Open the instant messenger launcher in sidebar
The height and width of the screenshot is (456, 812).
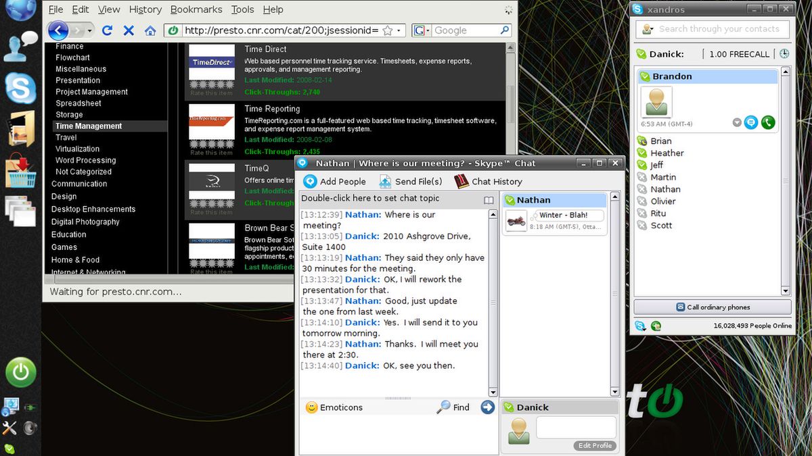[20, 47]
